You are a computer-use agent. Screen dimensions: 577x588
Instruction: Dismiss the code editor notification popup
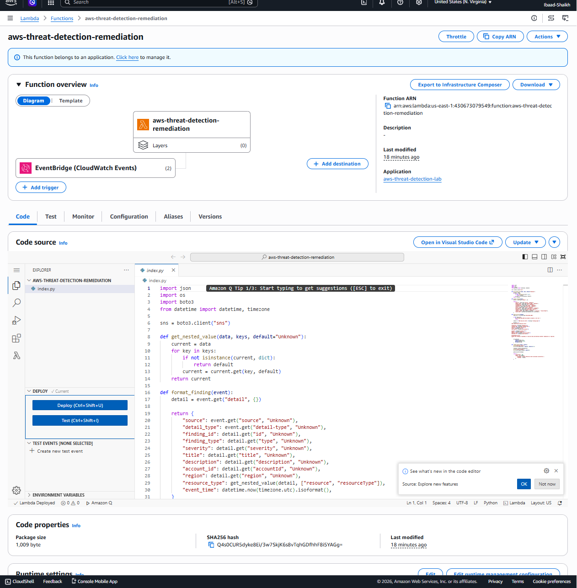point(556,471)
